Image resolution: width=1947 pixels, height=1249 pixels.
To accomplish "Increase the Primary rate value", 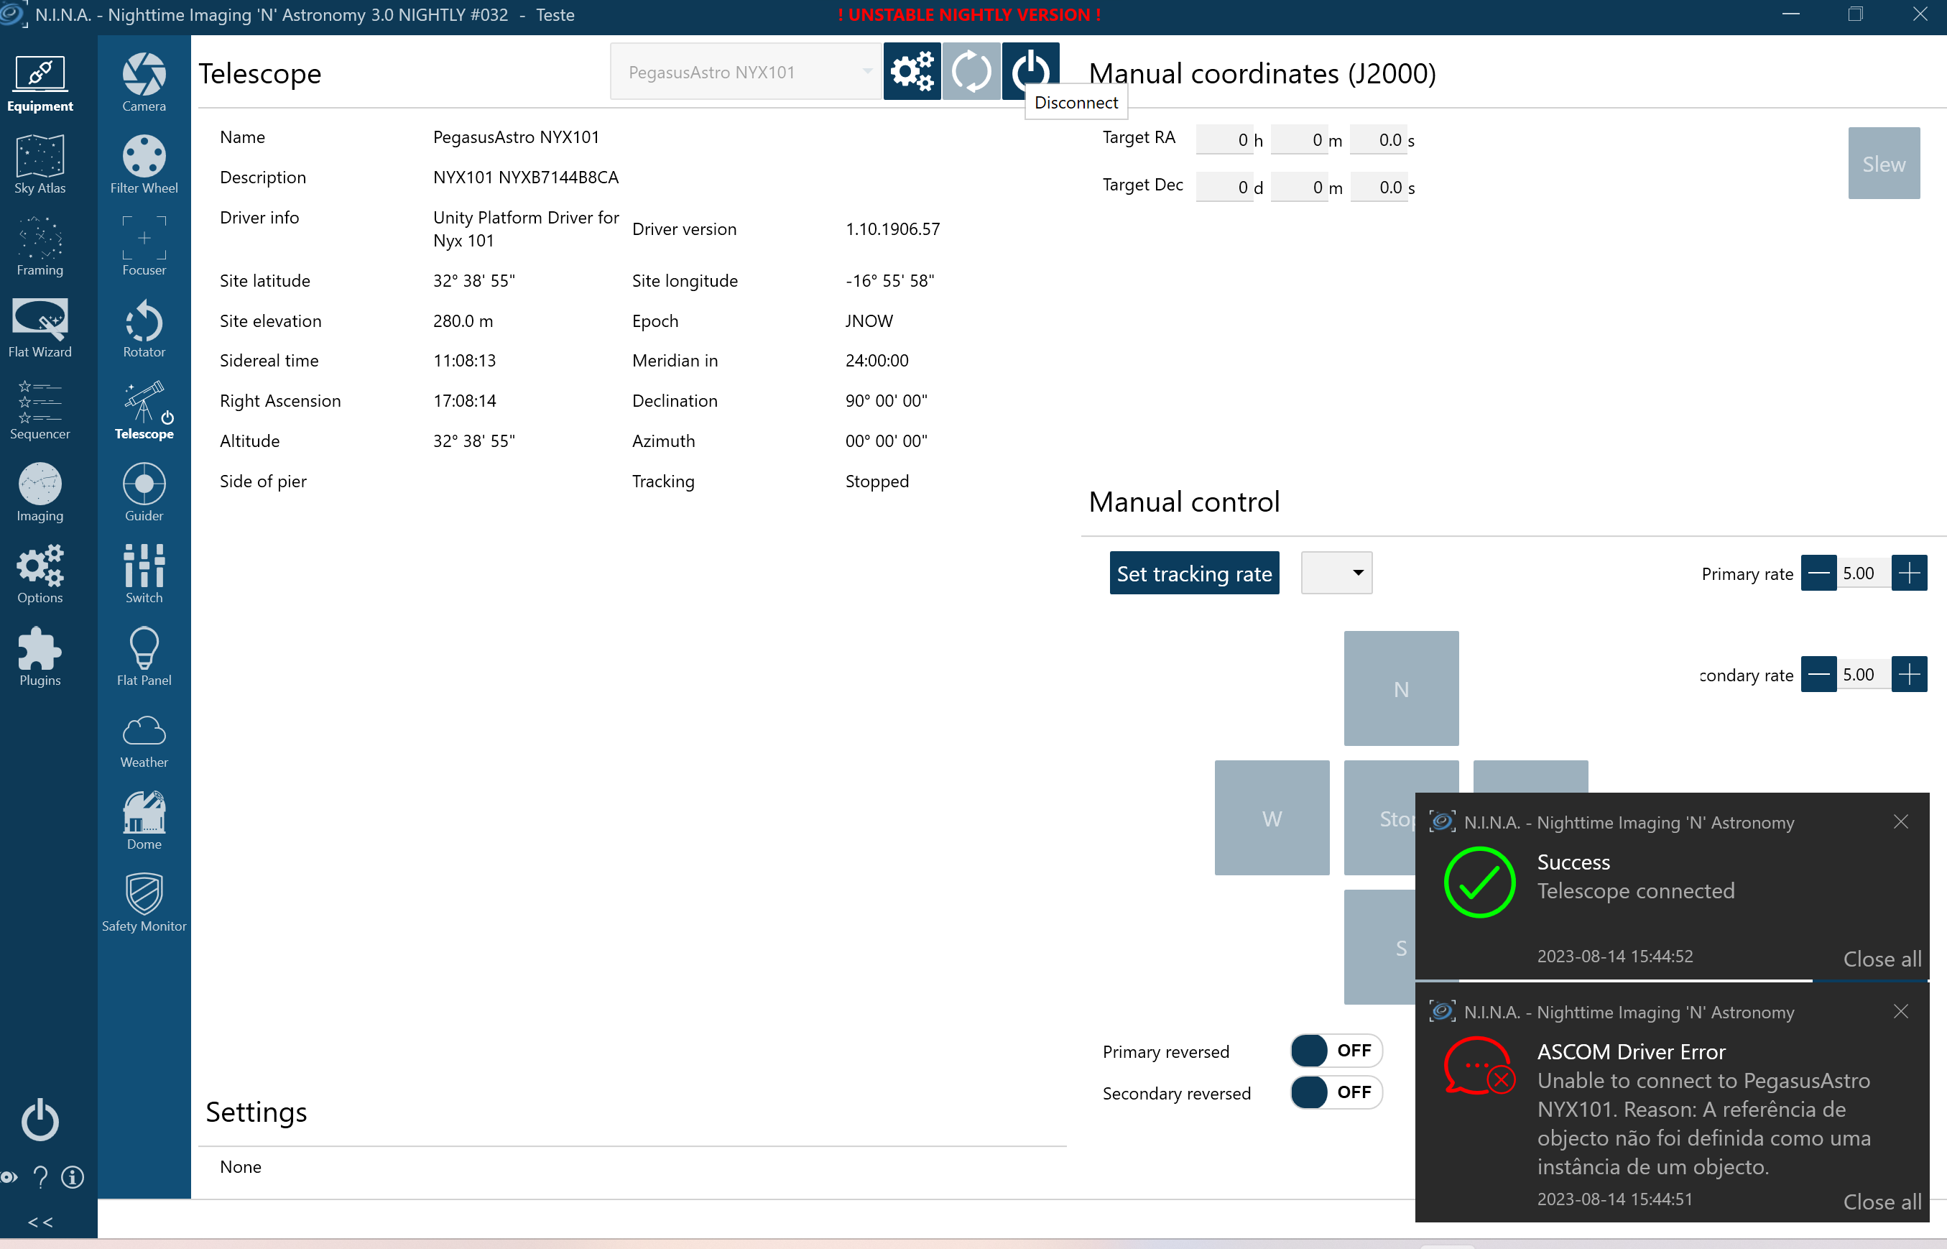I will click(1909, 573).
